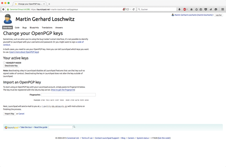Screen dimensions: 226x167
Task: Go back with the browser back arrow
Action: point(3,9)
